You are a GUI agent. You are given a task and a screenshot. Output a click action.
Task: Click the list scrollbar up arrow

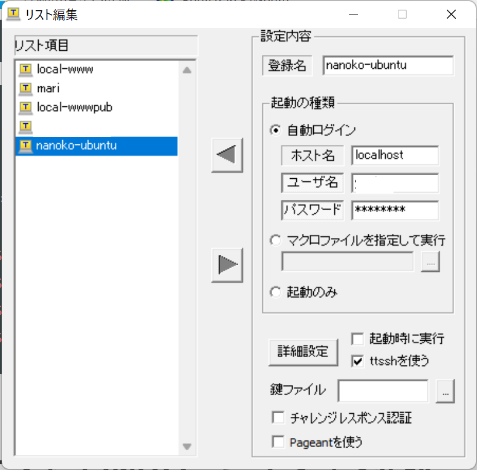[187, 70]
